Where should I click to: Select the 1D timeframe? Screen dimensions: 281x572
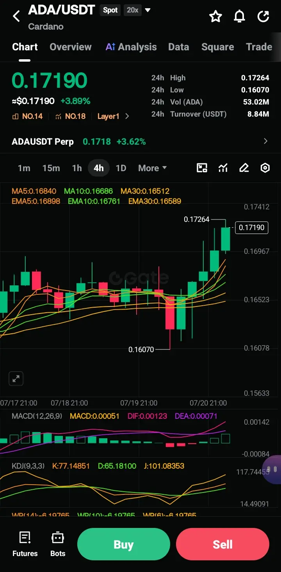(121, 168)
